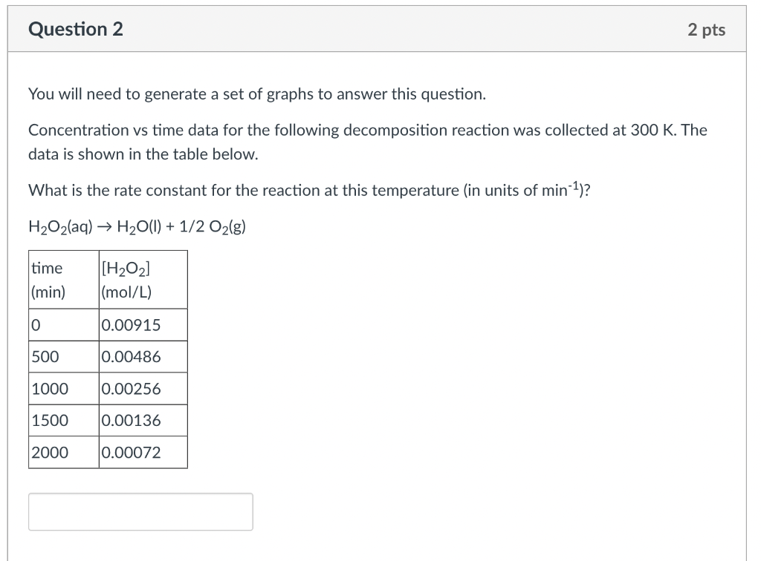
Task: Click the time 500 table cell
Action: pos(64,356)
